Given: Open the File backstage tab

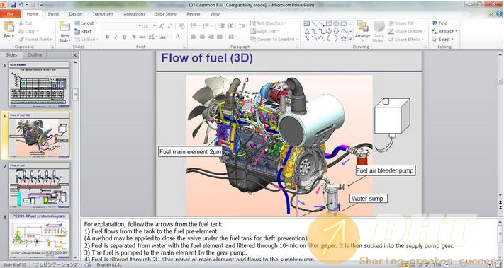Looking at the screenshot, I should [x=11, y=14].
